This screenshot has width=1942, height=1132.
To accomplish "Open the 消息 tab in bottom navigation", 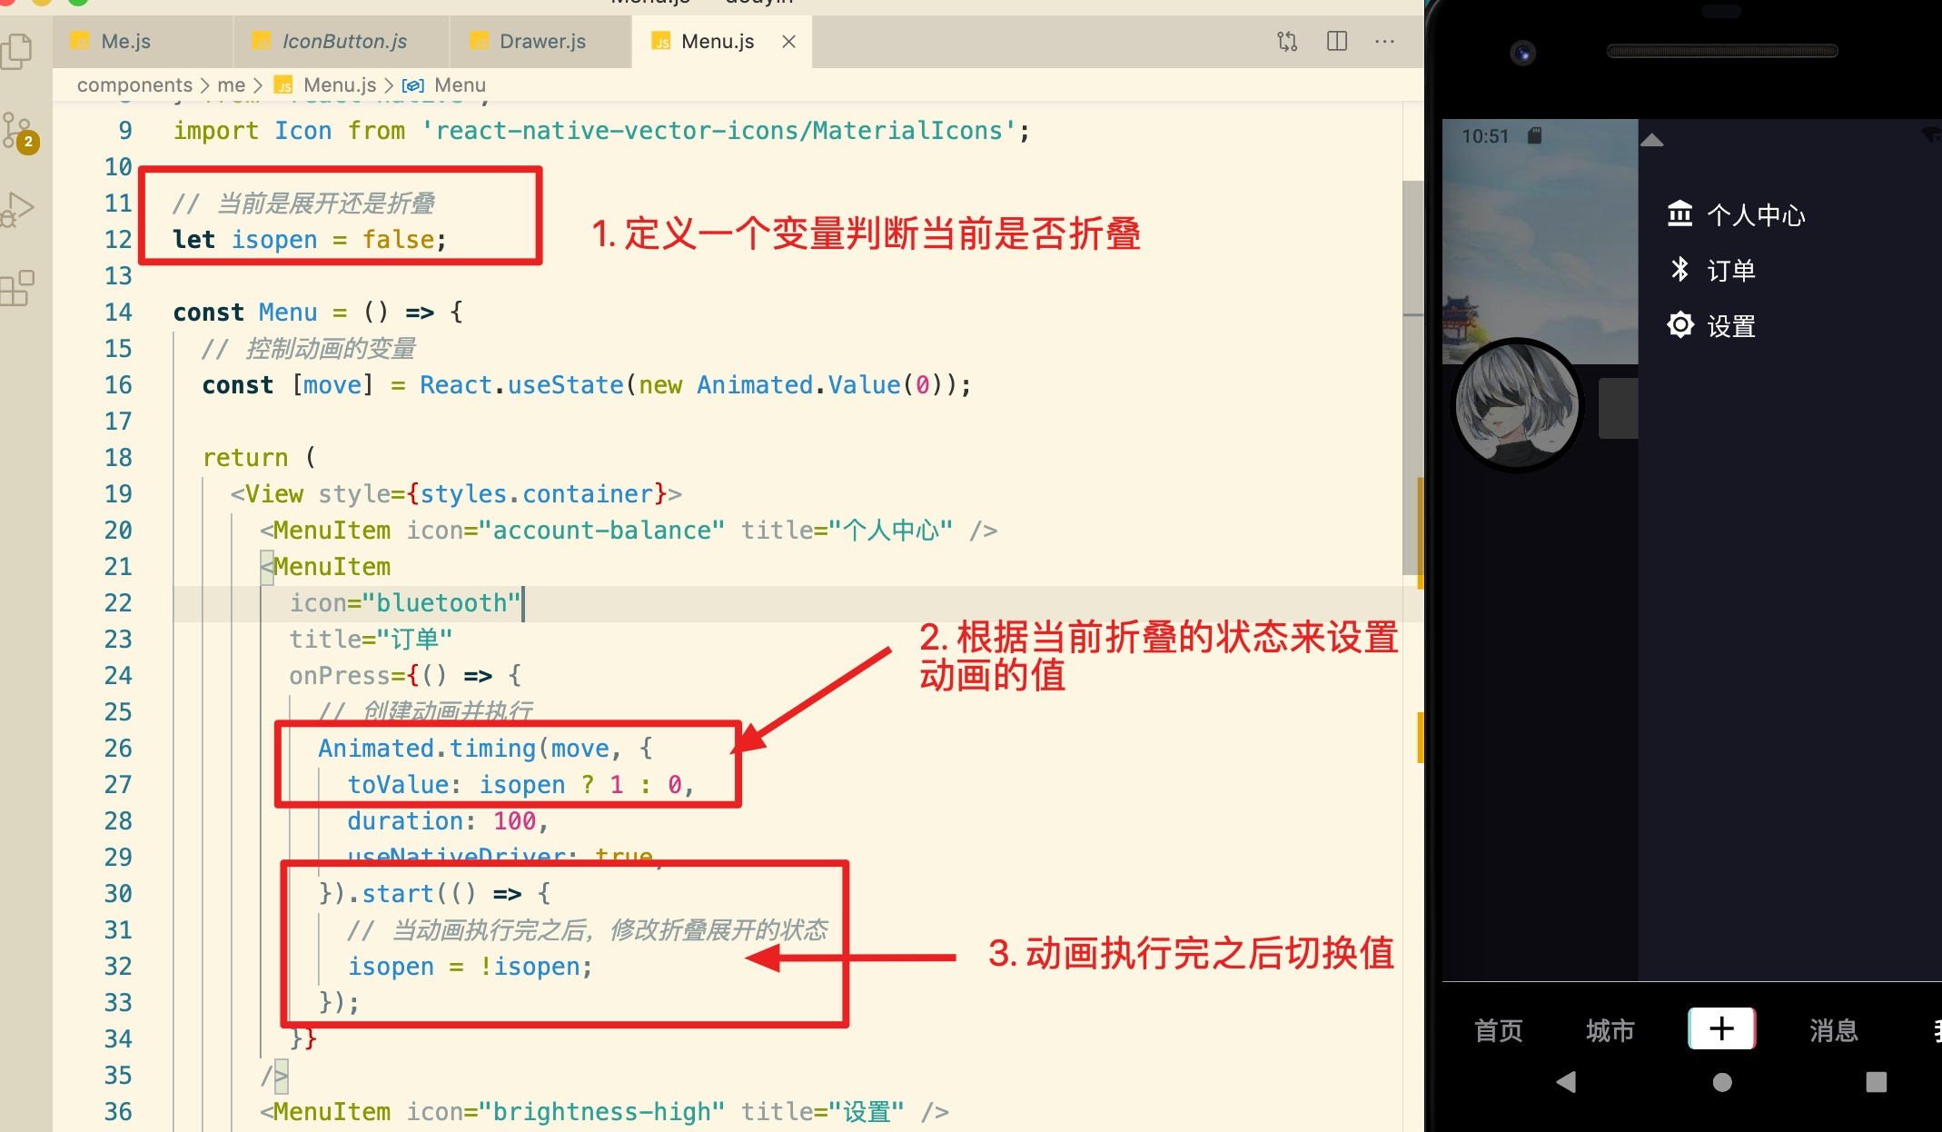I will click(1833, 1030).
